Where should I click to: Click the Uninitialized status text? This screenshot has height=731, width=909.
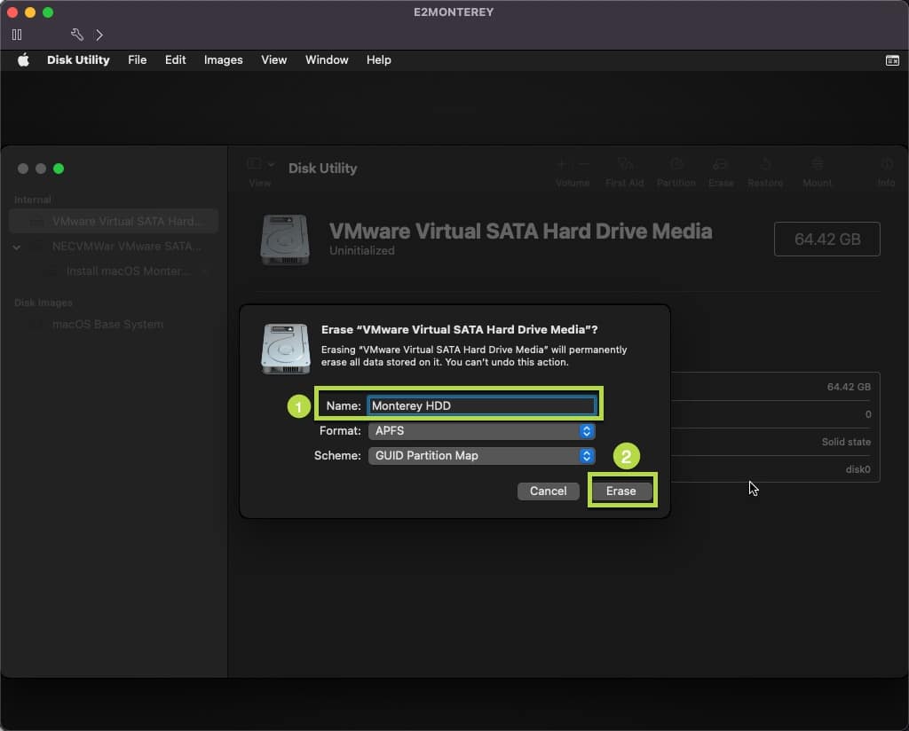pyautogui.click(x=362, y=251)
